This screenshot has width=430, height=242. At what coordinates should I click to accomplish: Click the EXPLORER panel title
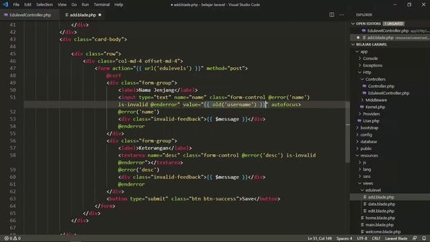point(364,15)
